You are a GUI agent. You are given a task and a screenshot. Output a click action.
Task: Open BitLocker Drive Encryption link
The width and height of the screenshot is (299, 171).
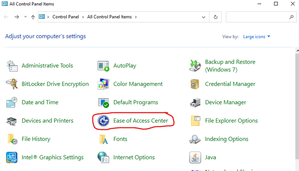click(55, 84)
